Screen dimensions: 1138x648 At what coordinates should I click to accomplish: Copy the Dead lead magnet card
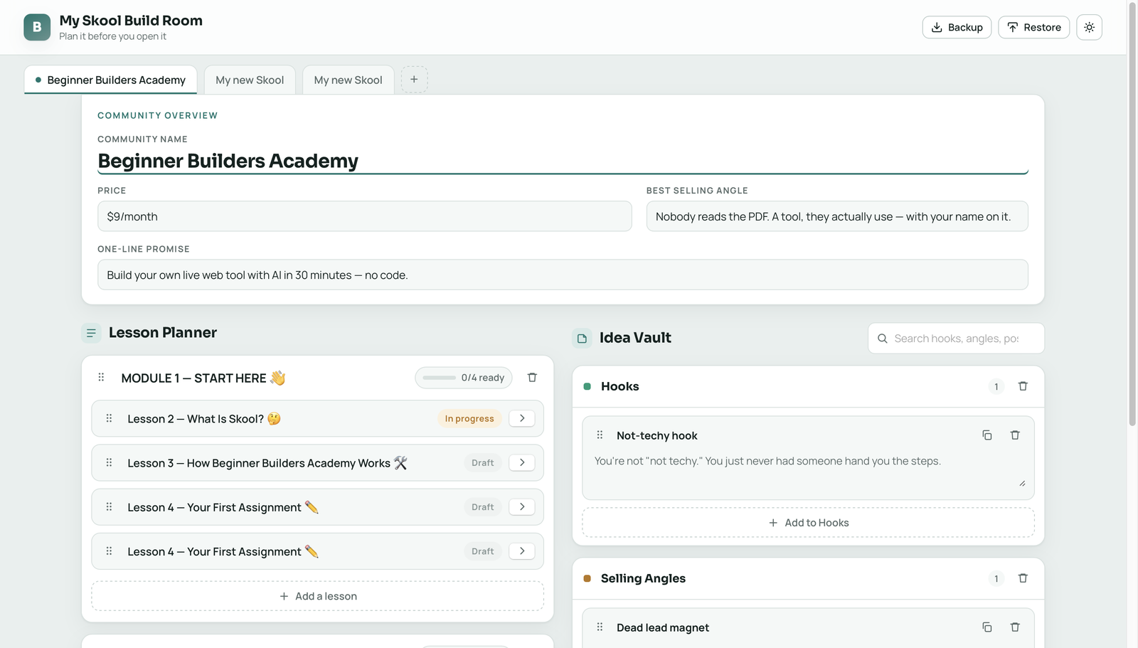click(987, 627)
